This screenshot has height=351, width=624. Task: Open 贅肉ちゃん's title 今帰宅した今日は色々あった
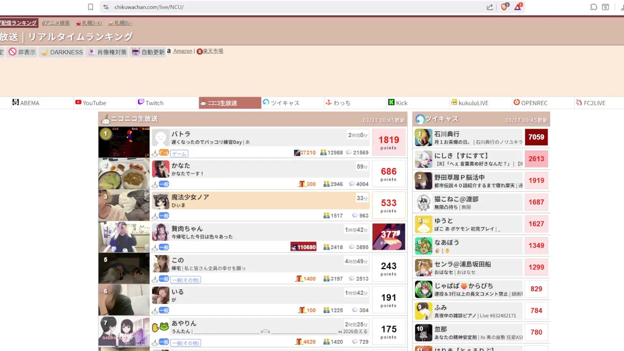coord(202,237)
